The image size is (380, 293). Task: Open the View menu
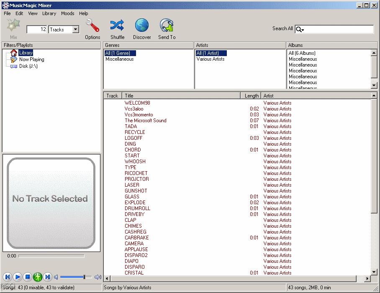[33, 13]
